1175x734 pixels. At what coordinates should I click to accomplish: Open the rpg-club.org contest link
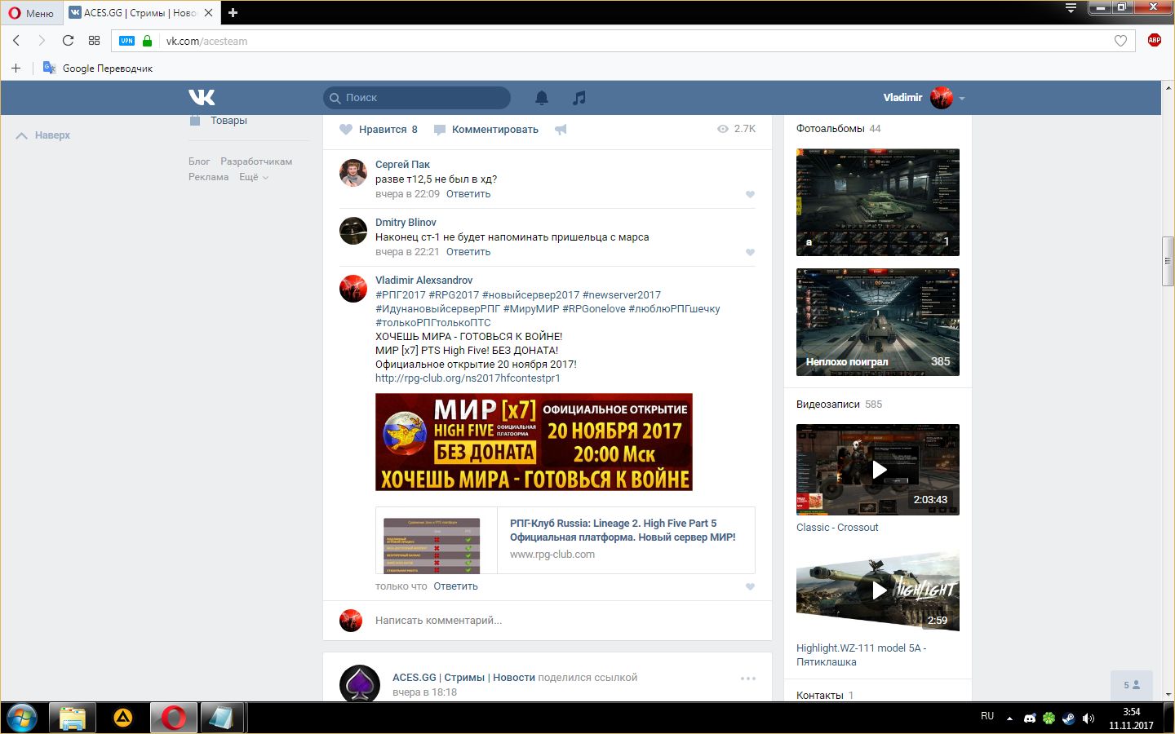[x=468, y=378]
